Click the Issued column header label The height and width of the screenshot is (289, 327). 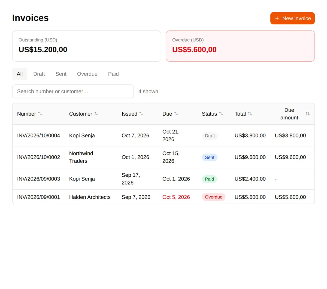[x=129, y=114]
